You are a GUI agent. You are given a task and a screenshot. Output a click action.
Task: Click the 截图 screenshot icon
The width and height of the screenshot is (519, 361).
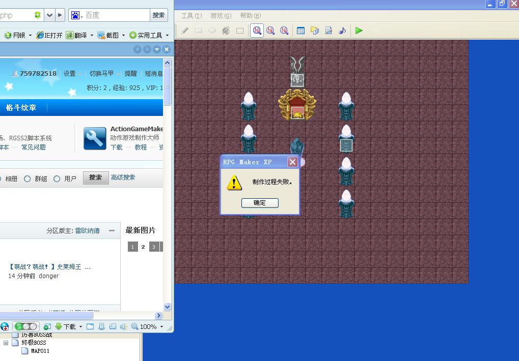point(101,35)
